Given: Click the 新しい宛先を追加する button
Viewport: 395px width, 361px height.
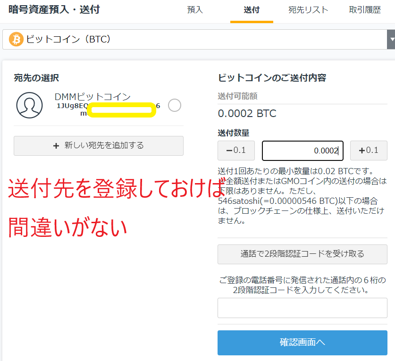Looking at the screenshot, I should tap(99, 146).
